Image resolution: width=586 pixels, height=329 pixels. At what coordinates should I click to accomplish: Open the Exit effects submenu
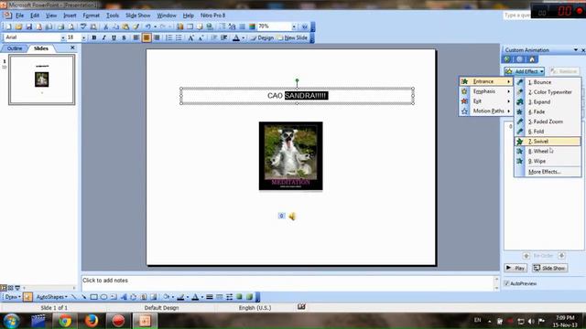[485, 101]
